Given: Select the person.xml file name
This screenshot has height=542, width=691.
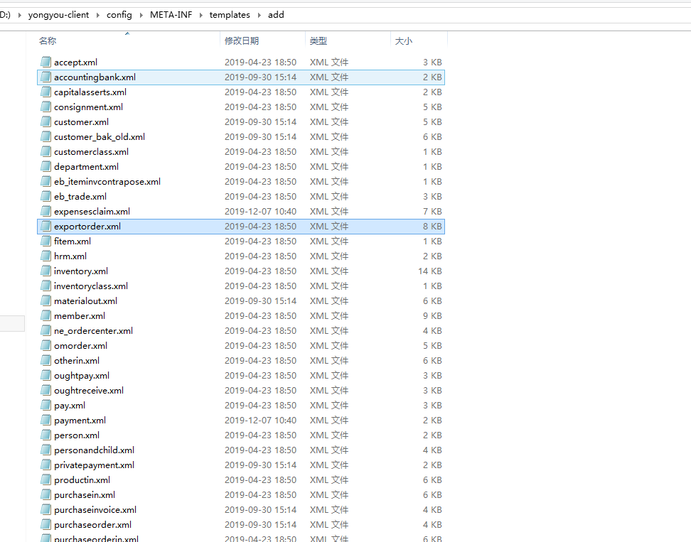Looking at the screenshot, I should pyautogui.click(x=77, y=435).
